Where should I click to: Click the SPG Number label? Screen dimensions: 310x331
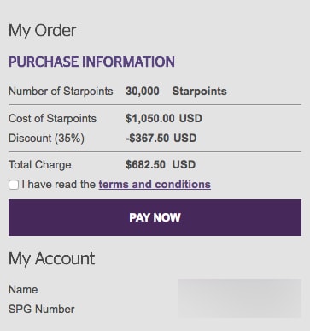[x=42, y=310]
